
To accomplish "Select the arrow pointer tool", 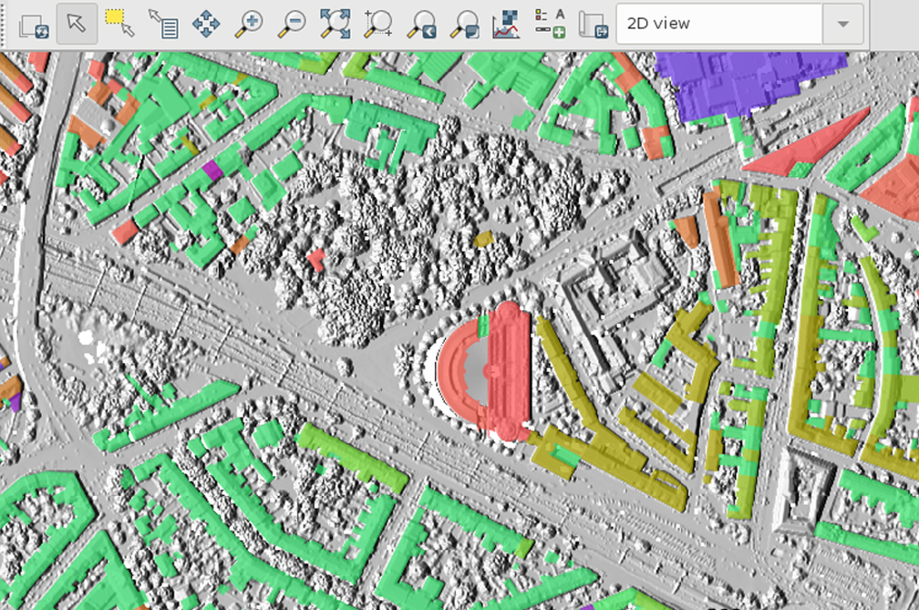I will click(x=77, y=24).
